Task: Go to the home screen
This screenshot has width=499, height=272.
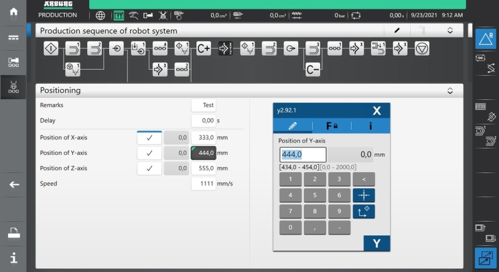Action: click(13, 12)
